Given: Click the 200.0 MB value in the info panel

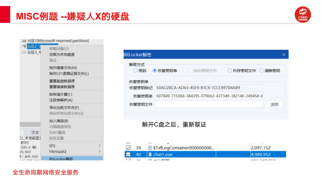Looking at the screenshot, I should tap(29, 147).
